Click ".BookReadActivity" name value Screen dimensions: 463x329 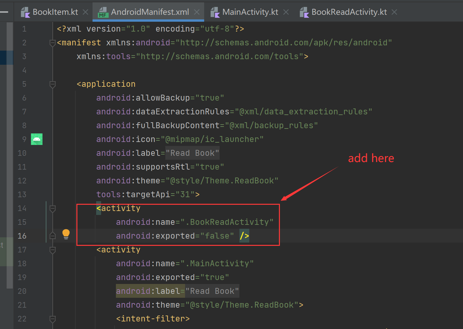227,222
